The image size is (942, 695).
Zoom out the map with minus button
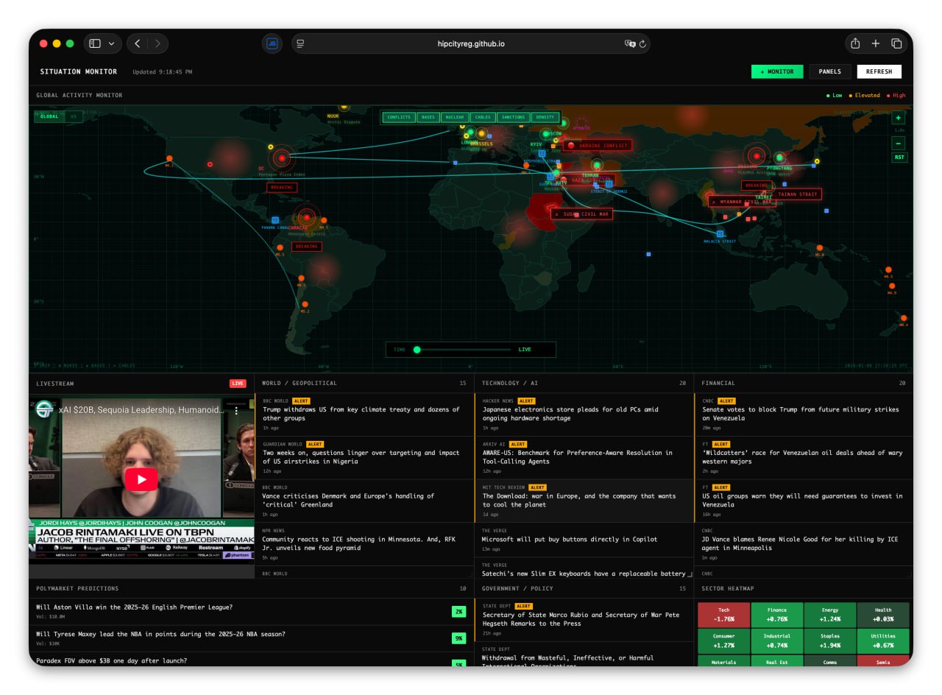pyautogui.click(x=899, y=143)
